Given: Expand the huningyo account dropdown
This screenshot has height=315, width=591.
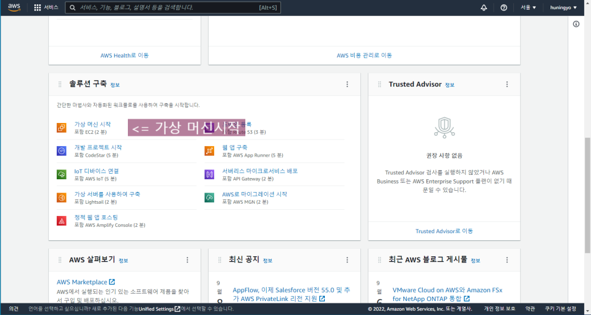Looking at the screenshot, I should (563, 7).
